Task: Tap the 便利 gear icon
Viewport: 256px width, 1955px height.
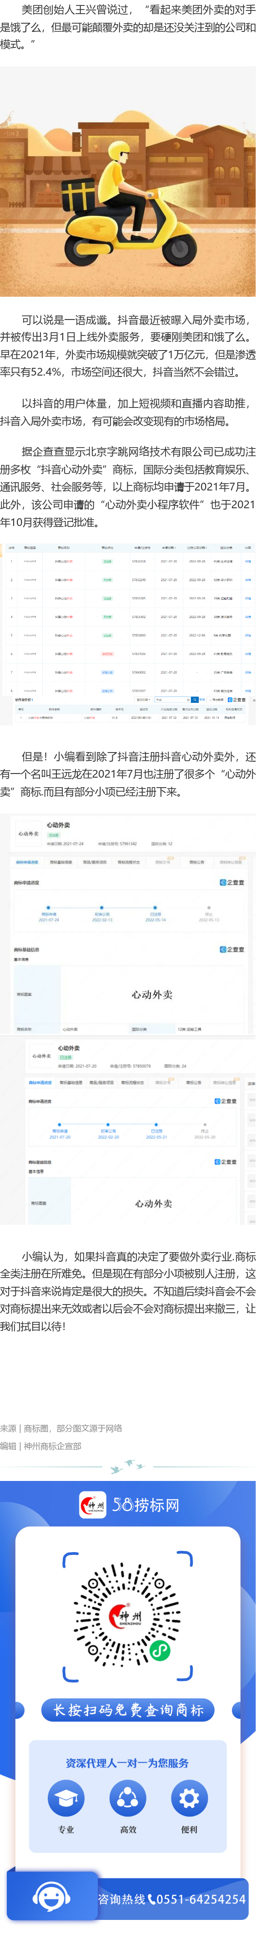Action: (x=189, y=1799)
